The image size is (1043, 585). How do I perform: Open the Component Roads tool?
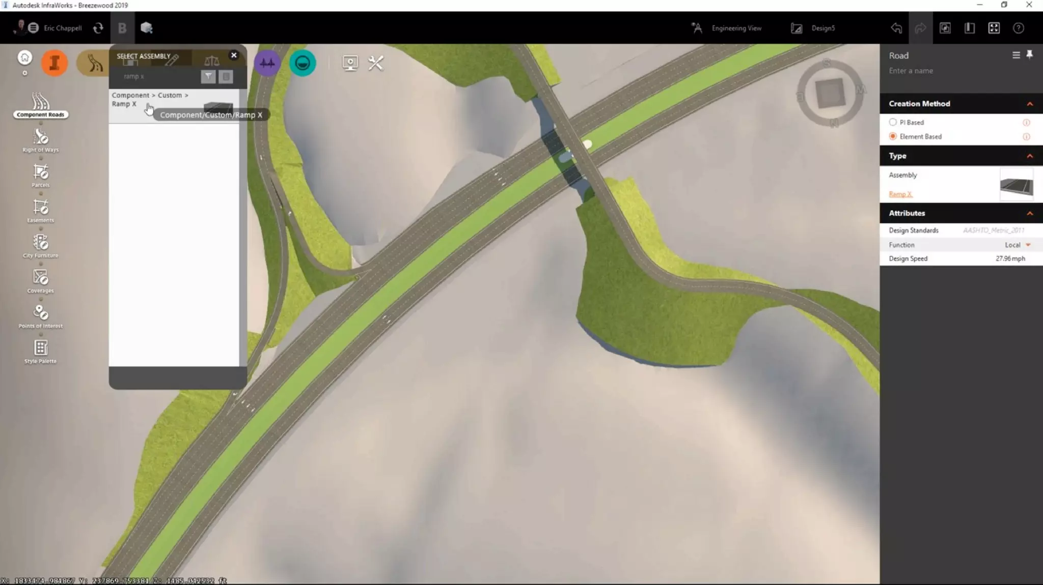coord(40,105)
